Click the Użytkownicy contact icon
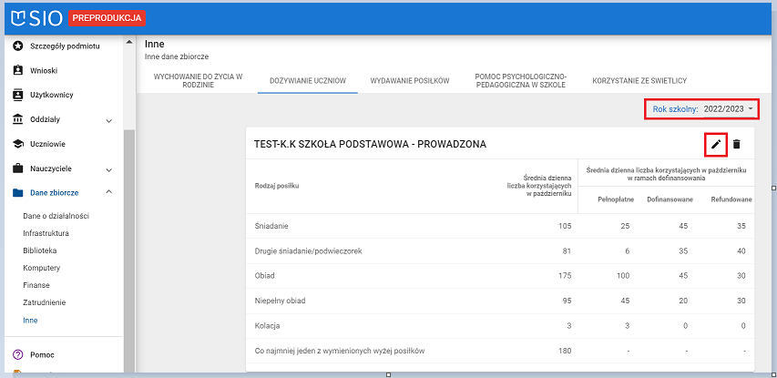777x378 pixels. click(18, 95)
